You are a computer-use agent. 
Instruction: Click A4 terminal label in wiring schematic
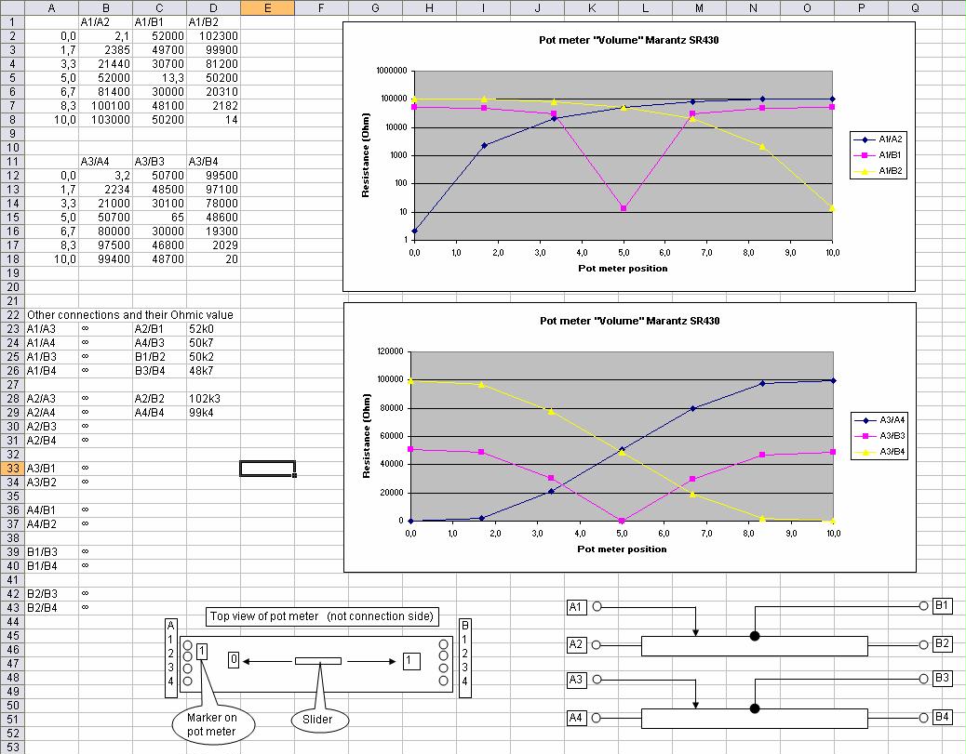point(575,718)
